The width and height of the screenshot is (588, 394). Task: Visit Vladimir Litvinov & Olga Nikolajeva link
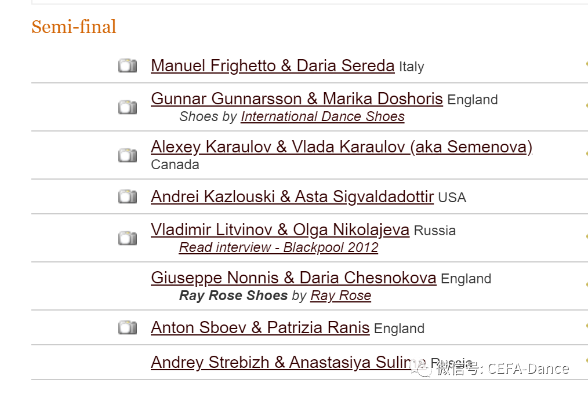pyautogui.click(x=280, y=230)
